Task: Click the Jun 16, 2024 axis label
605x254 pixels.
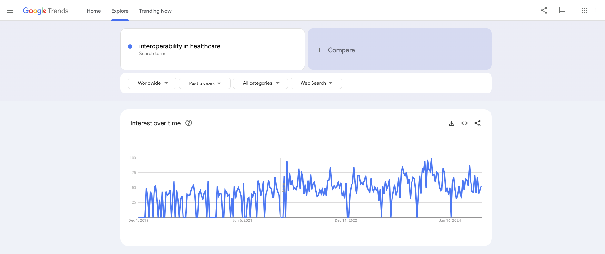Action: coord(450,220)
